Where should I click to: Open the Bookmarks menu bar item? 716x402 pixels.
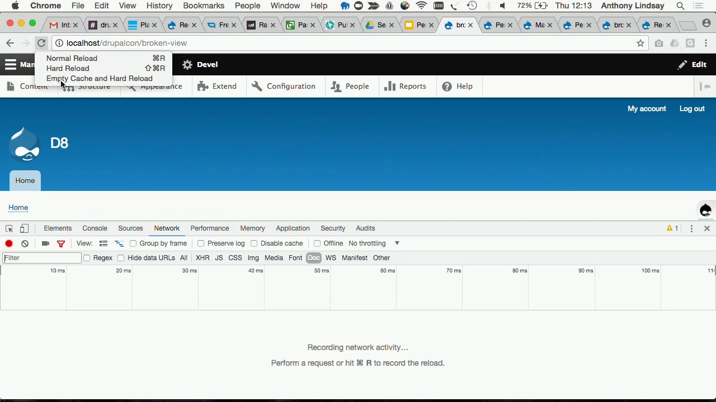(204, 6)
